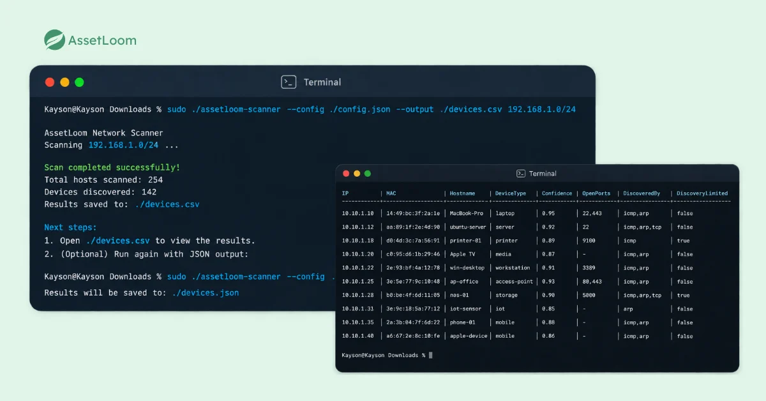Click the MAC column header
The height and width of the screenshot is (401, 766).
pos(391,193)
